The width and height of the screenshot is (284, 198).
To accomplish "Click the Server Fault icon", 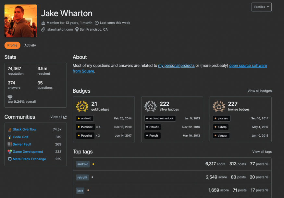I will [x=10, y=144].
